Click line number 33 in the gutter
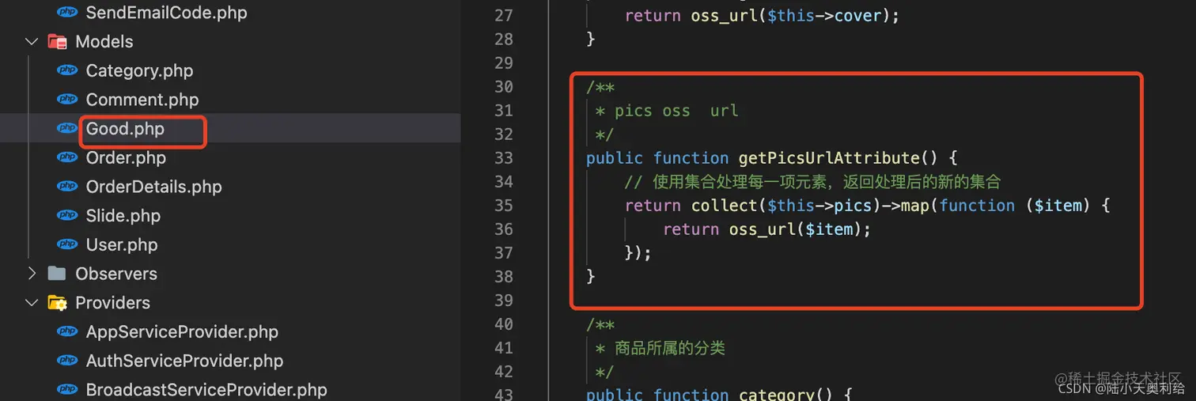Screen dimensions: 1196x401 (504, 157)
